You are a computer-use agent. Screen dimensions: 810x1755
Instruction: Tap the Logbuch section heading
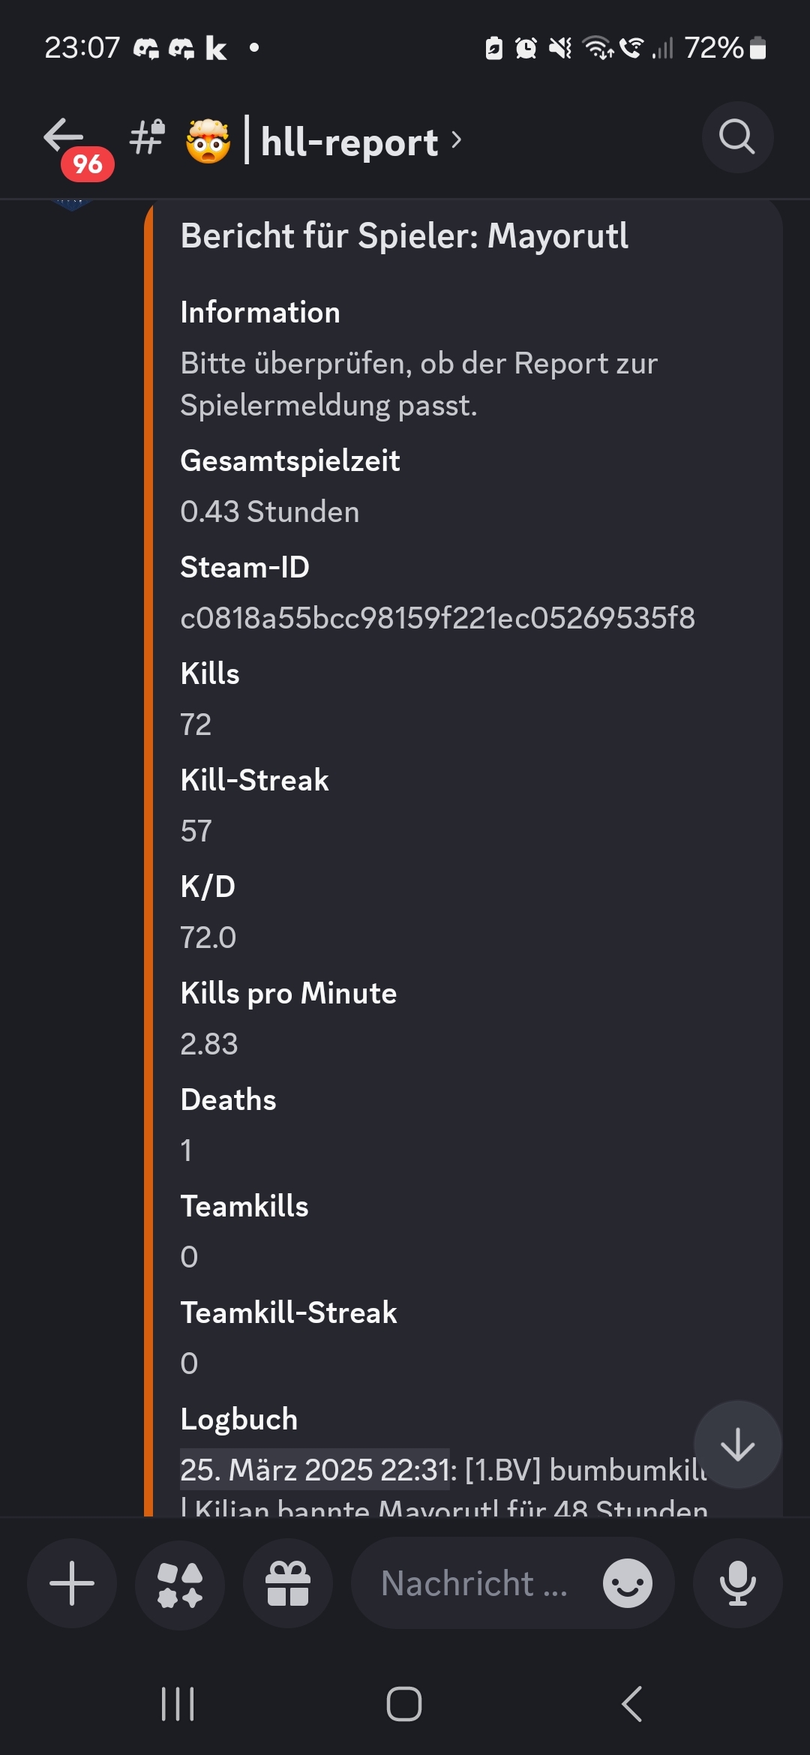click(x=239, y=1419)
